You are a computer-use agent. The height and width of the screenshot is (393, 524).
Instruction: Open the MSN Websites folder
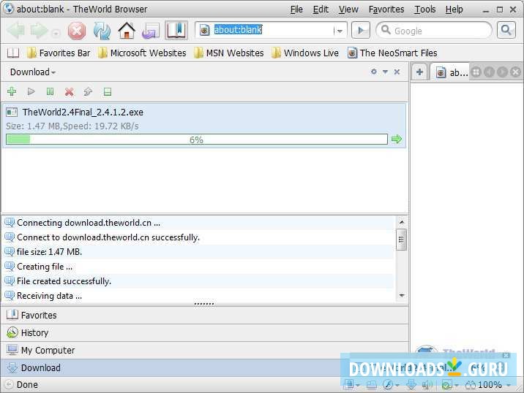pos(228,53)
